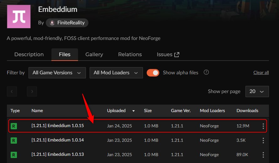
Task: Open the options menu for Embeddium 1.0.15
Action: pos(263,126)
